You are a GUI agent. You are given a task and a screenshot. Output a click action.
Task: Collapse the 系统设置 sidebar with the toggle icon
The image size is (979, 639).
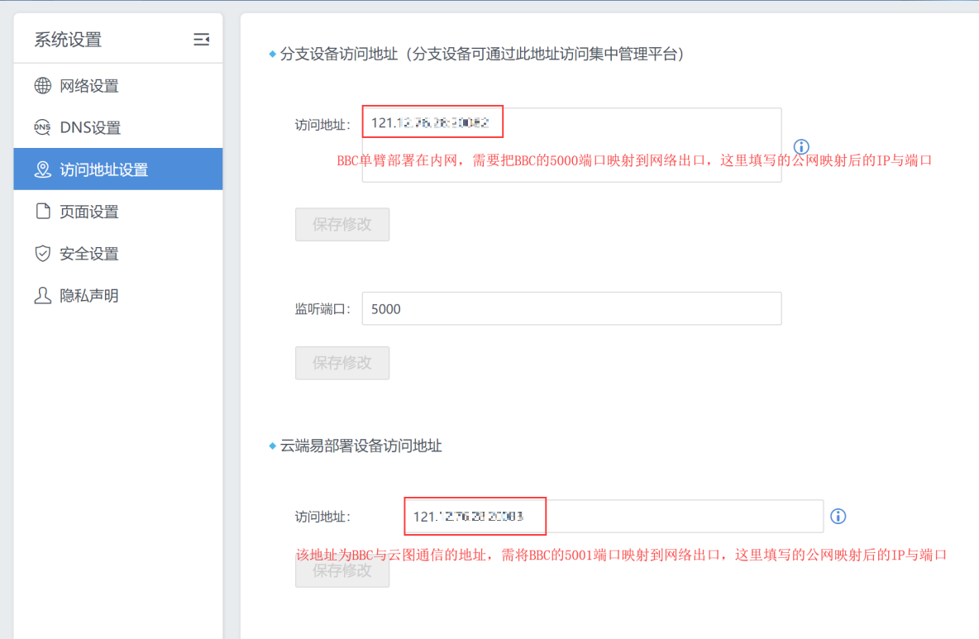pyautogui.click(x=201, y=40)
